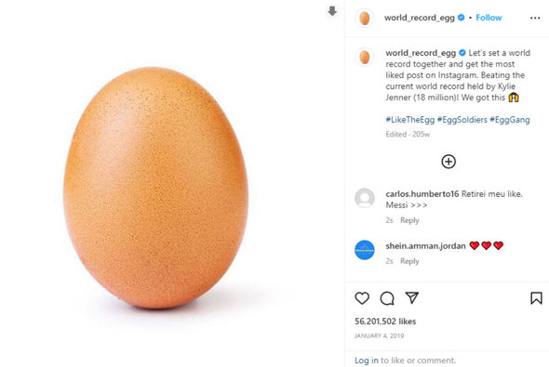The image size is (549, 367).
Task: Click the download arrow icon above image
Action: tap(332, 11)
